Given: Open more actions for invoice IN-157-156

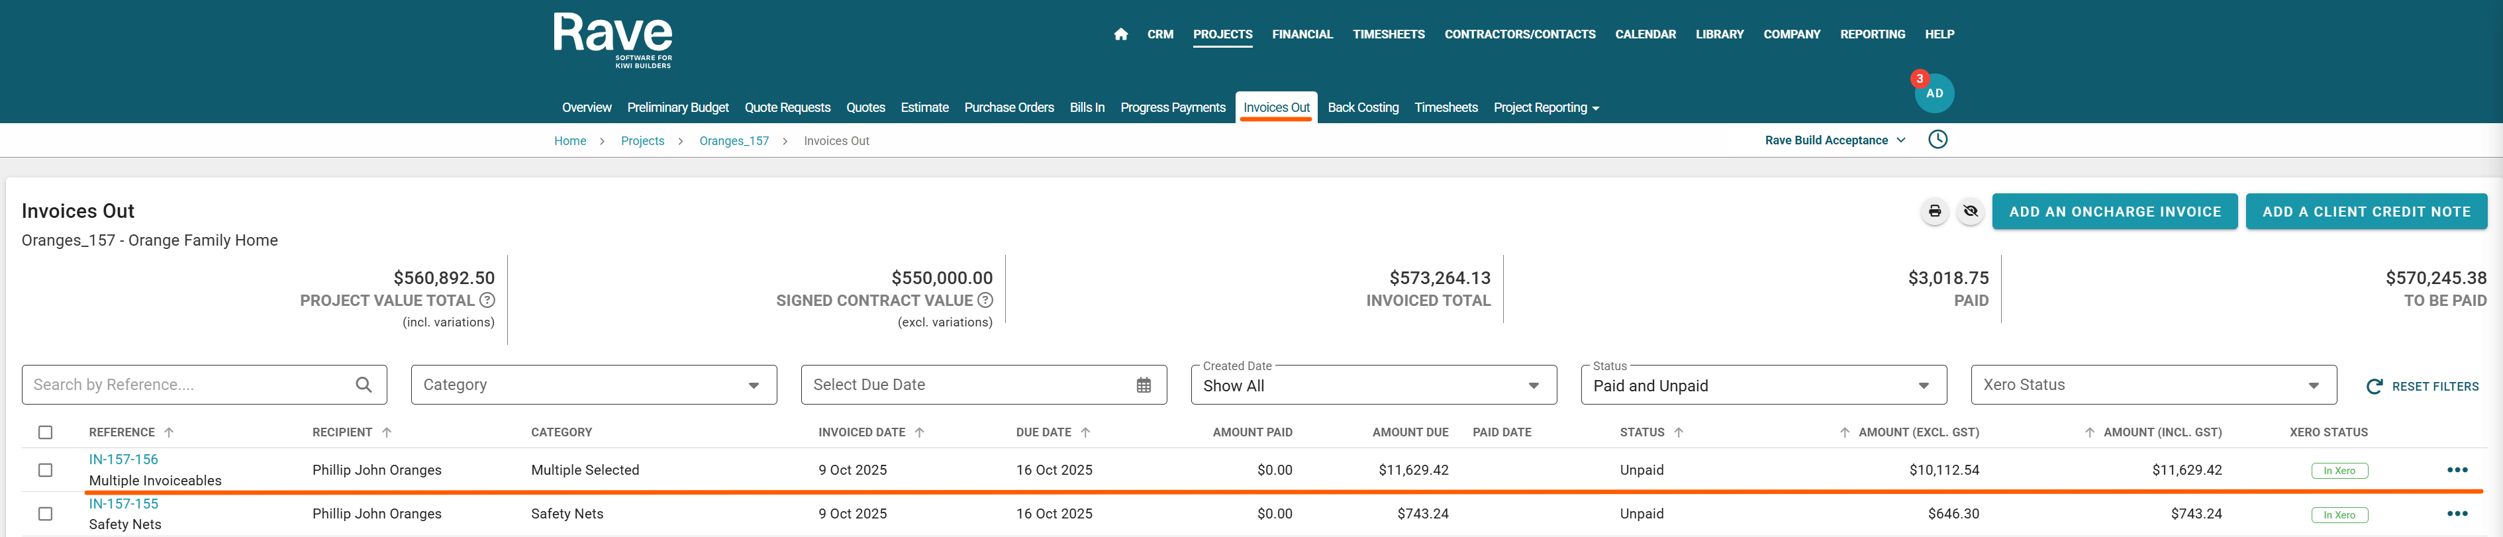Looking at the screenshot, I should 2457,470.
